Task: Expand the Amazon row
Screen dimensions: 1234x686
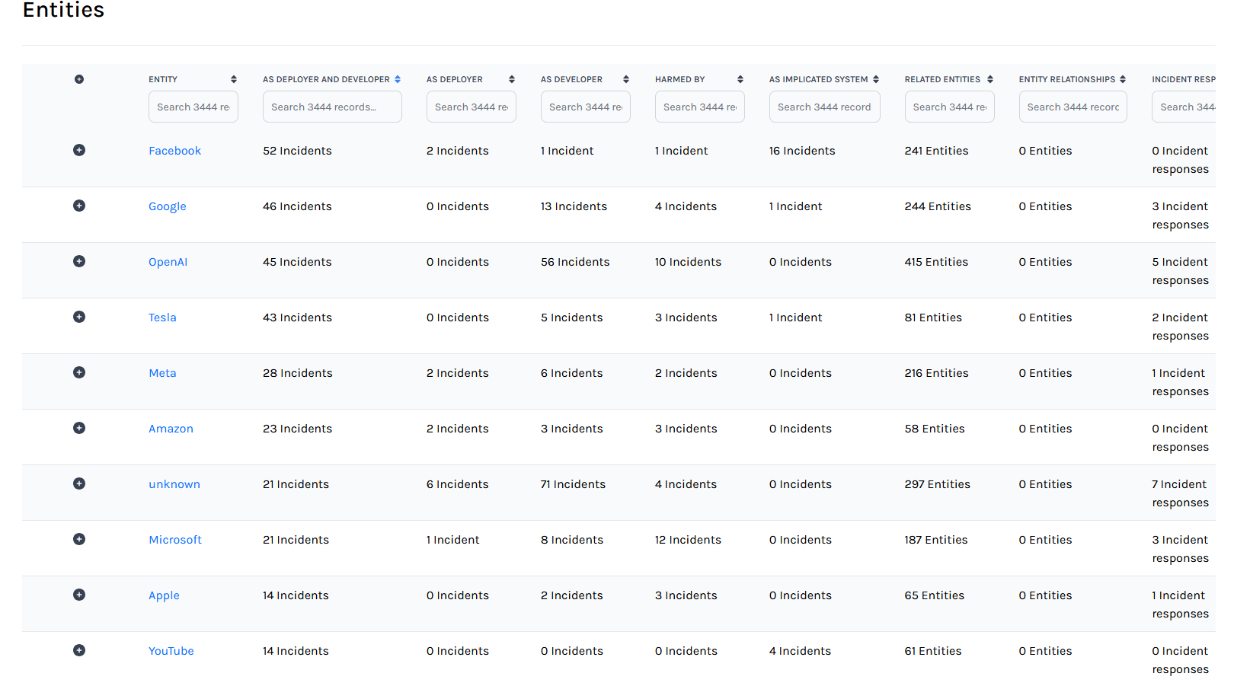Action: click(x=79, y=428)
